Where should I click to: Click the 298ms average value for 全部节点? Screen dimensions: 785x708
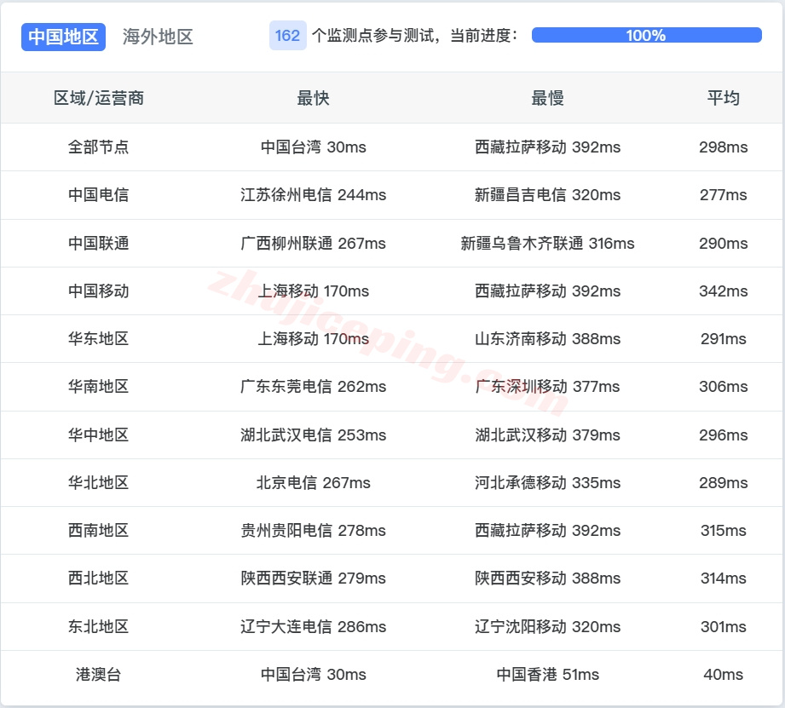722,147
